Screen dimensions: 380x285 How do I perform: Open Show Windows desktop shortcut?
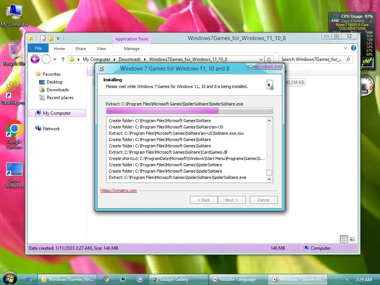click(x=14, y=175)
